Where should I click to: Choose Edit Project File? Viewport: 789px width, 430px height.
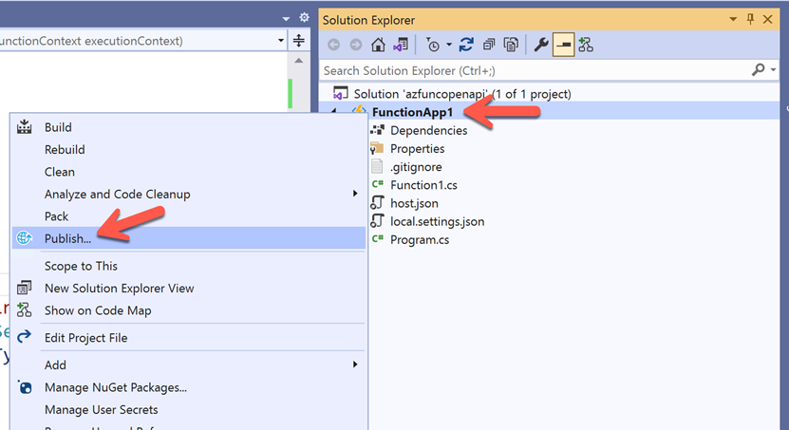click(189, 338)
